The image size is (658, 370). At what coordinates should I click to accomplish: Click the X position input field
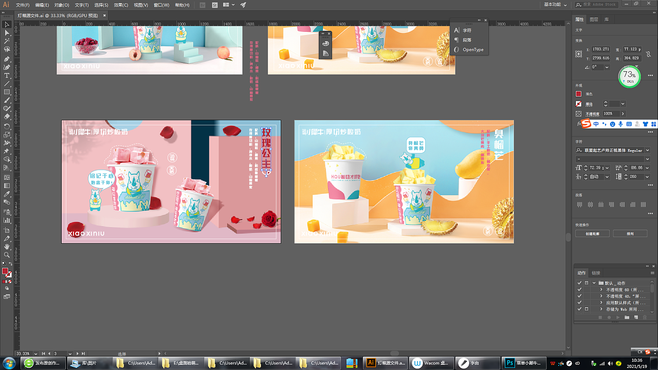600,49
